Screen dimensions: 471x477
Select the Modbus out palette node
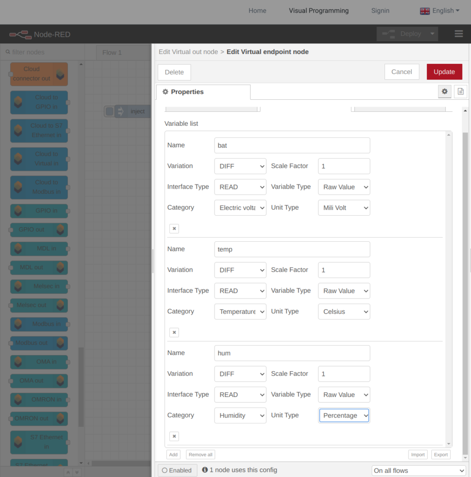(x=39, y=343)
